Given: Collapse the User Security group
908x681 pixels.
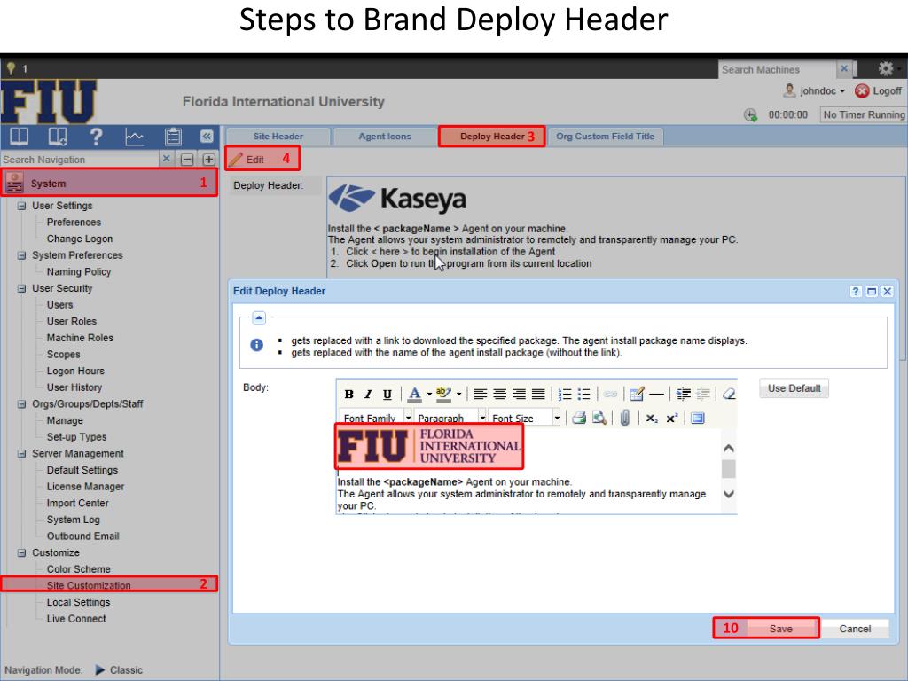Looking at the screenshot, I should pyautogui.click(x=21, y=288).
